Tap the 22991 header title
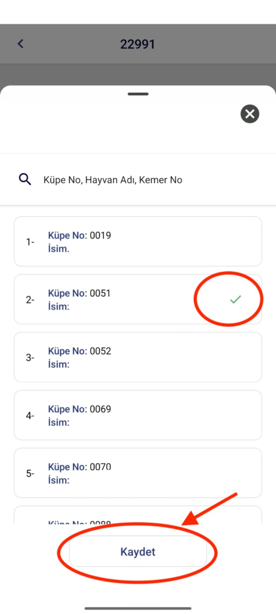 pos(137,44)
